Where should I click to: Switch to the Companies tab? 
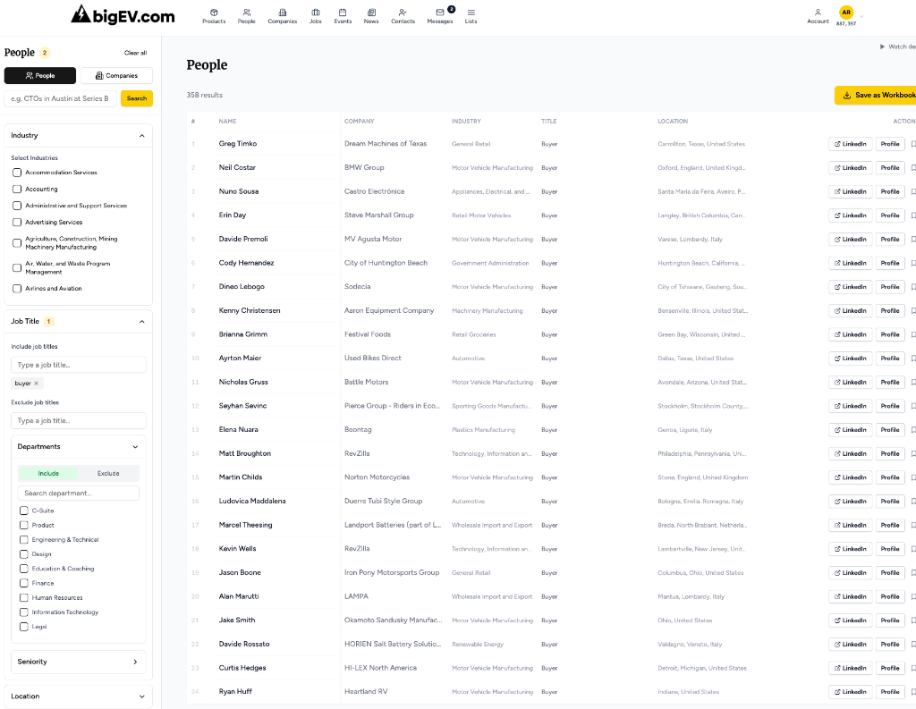pos(116,75)
